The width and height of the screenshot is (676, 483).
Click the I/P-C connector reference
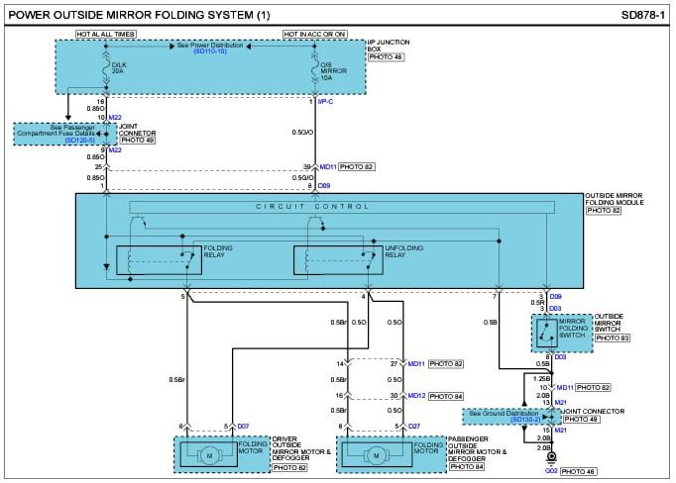coord(325,102)
